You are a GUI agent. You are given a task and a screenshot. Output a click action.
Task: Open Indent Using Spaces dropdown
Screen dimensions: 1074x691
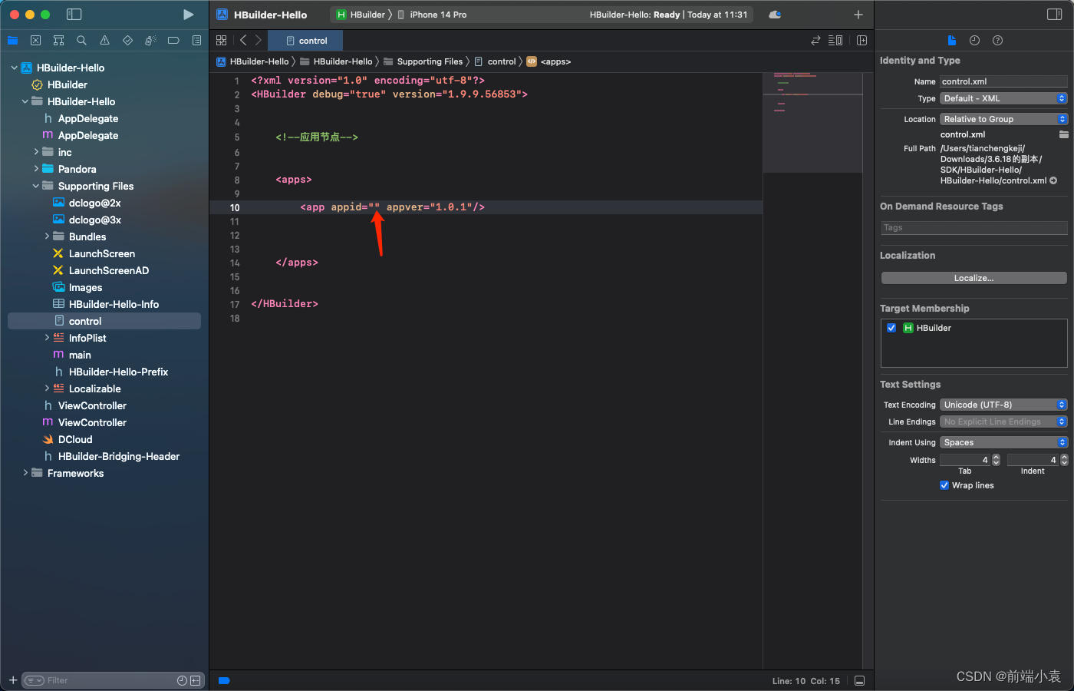click(1003, 442)
